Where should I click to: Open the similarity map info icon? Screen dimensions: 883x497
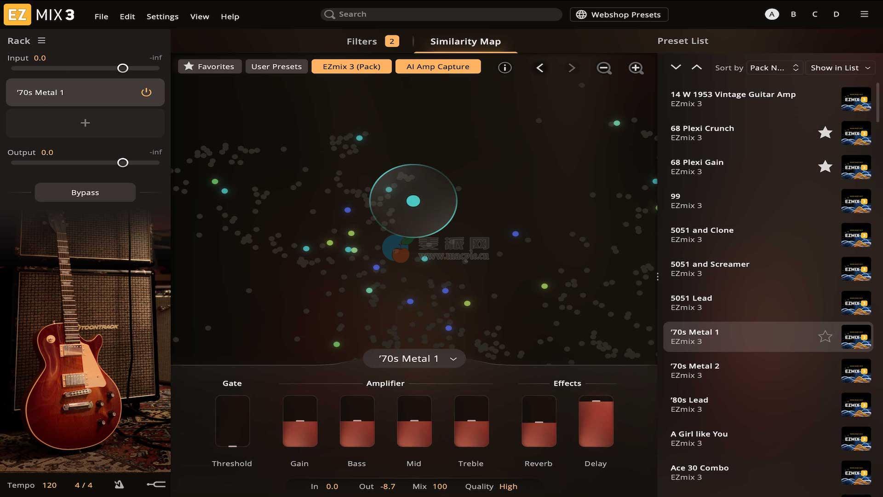(x=505, y=68)
